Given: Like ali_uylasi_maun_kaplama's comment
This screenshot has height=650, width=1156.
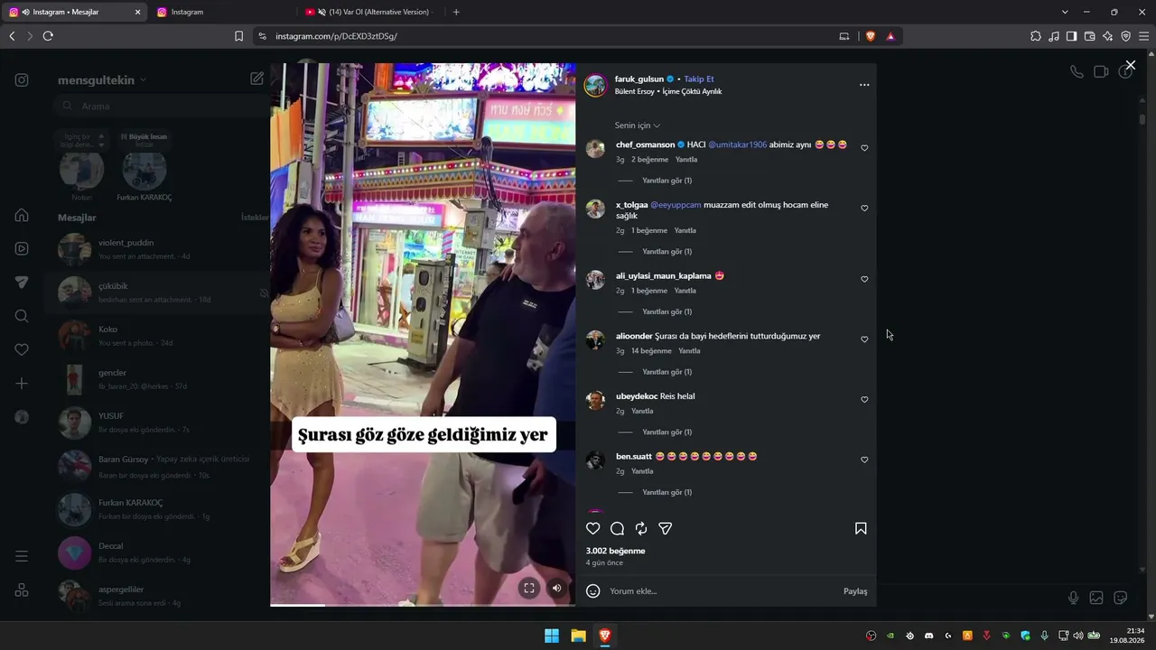Looking at the screenshot, I should point(864,280).
